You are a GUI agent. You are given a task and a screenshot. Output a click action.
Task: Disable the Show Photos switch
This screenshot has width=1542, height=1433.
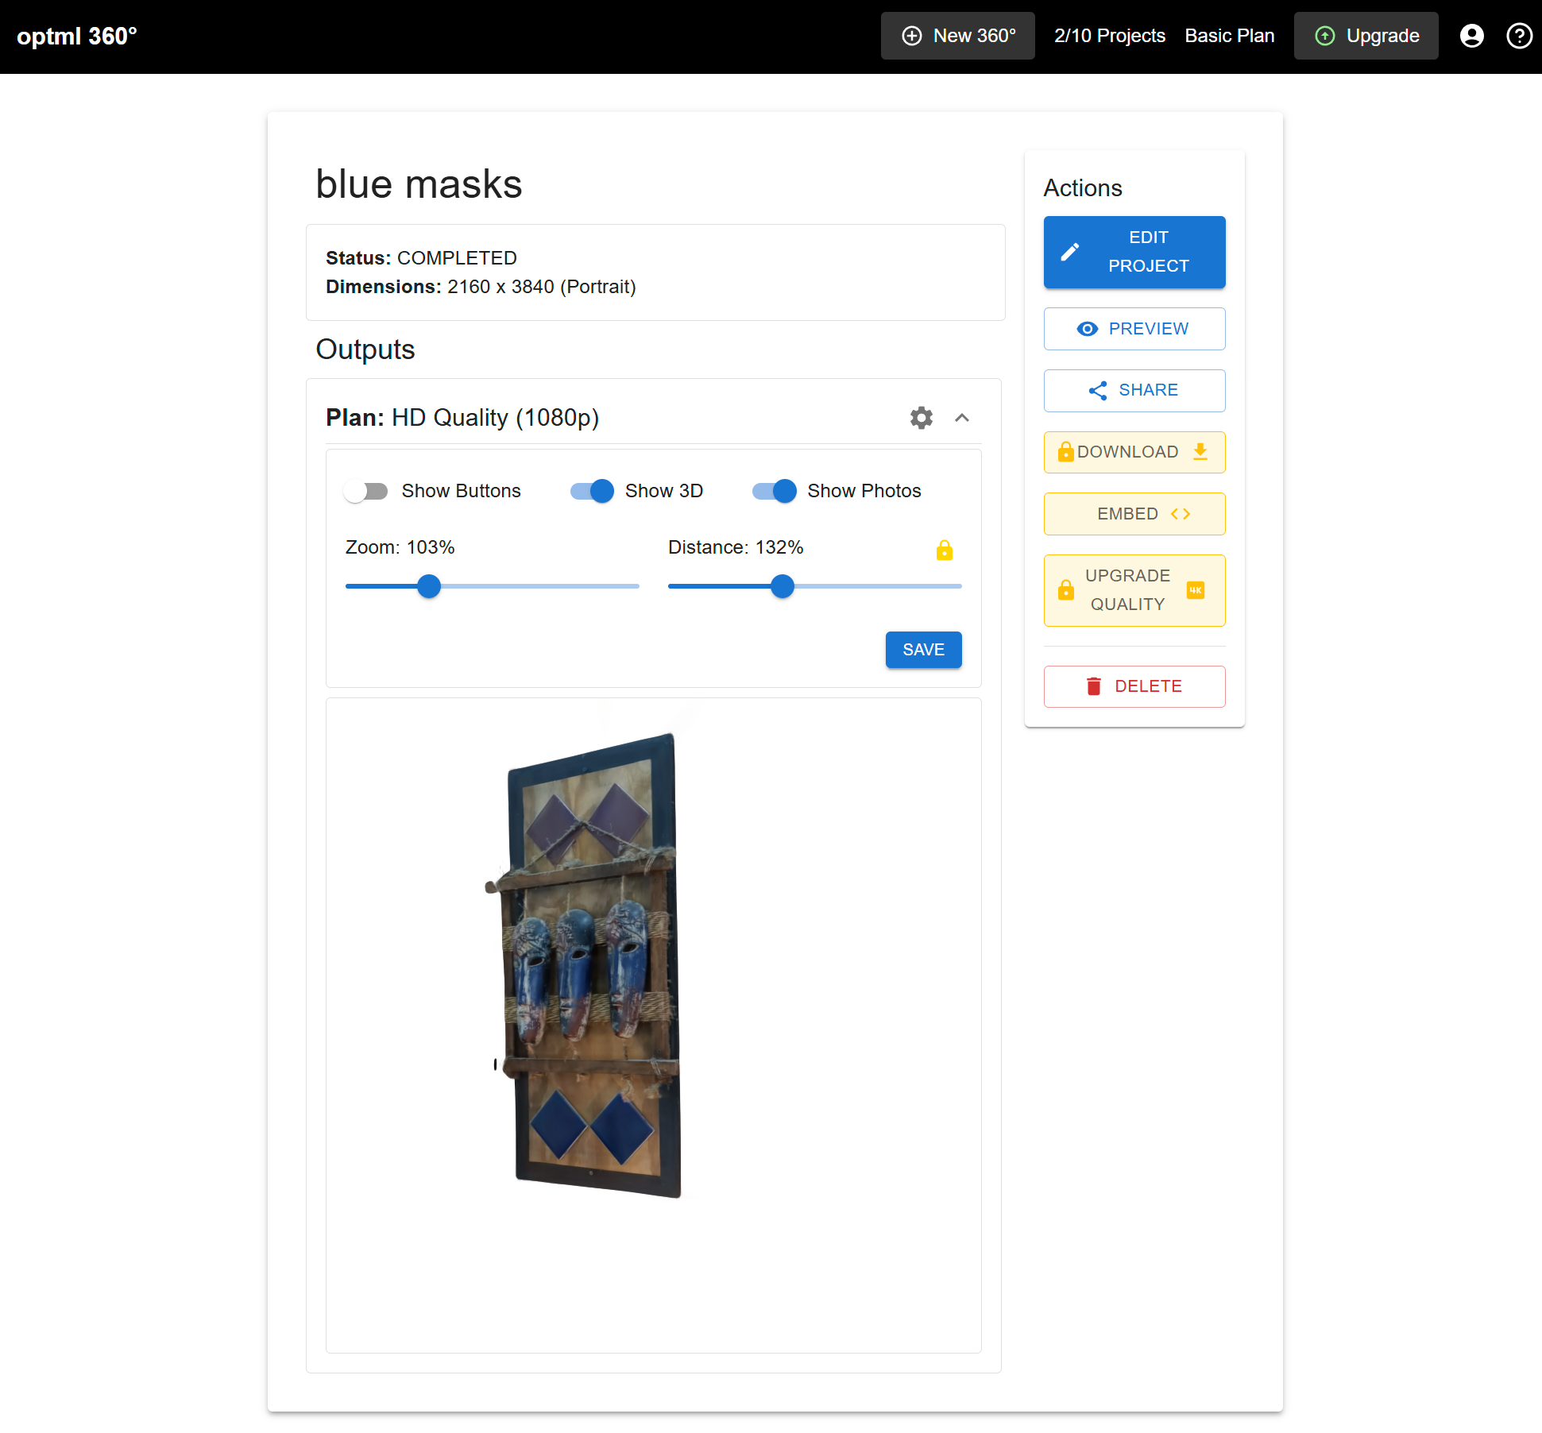(774, 491)
